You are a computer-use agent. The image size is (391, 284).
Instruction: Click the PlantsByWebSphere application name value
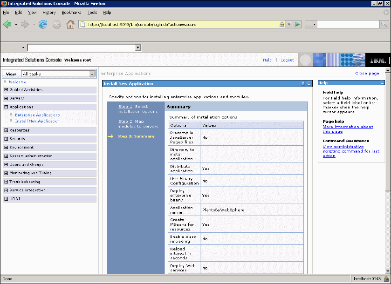click(x=223, y=210)
